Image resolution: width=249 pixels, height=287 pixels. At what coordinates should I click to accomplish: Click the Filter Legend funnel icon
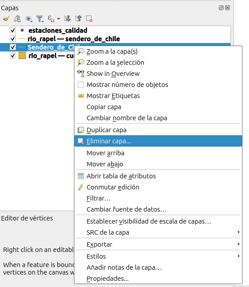tap(40, 19)
